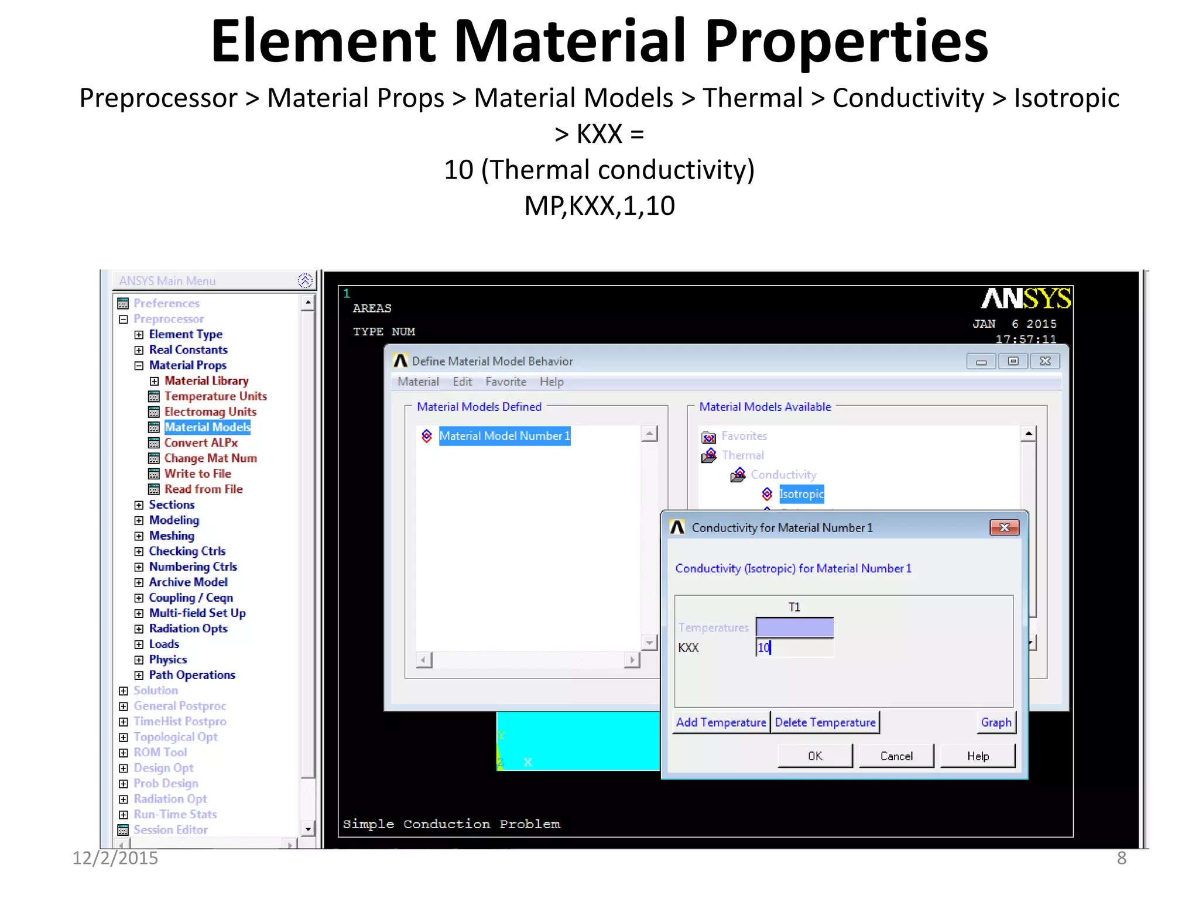This screenshot has width=1199, height=899.
Task: Open Numbering Ctrls tree item
Action: click(x=193, y=567)
